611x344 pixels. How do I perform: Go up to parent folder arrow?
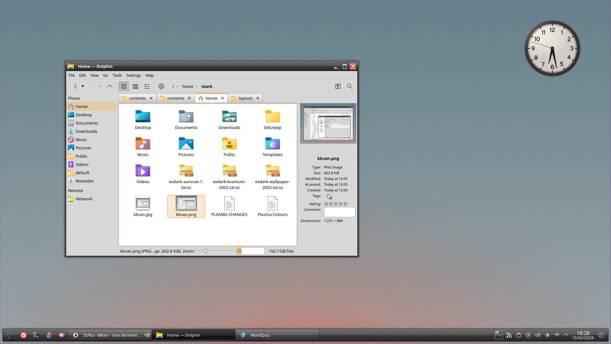pyautogui.click(x=110, y=86)
